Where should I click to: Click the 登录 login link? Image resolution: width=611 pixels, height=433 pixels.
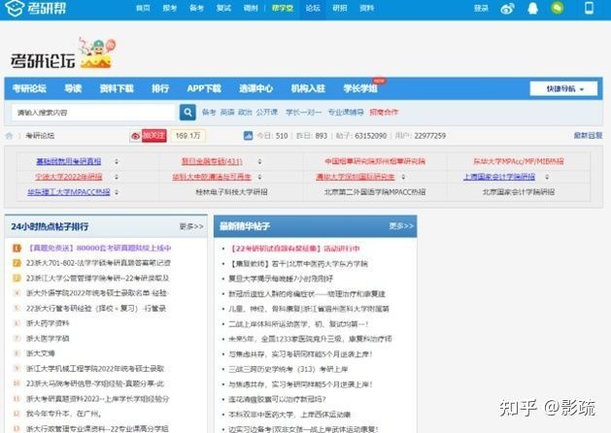point(481,8)
